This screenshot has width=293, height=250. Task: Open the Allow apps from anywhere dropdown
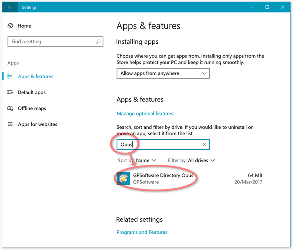pos(163,73)
